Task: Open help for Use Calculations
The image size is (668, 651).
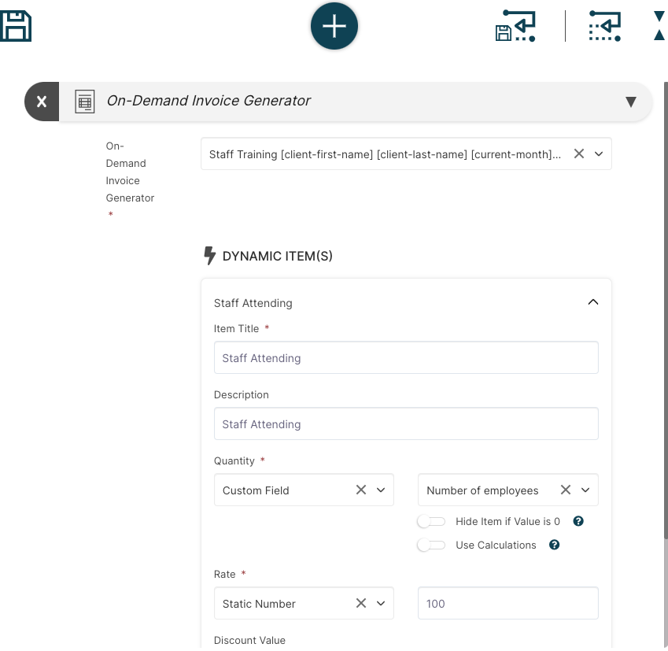Action: pyautogui.click(x=554, y=545)
